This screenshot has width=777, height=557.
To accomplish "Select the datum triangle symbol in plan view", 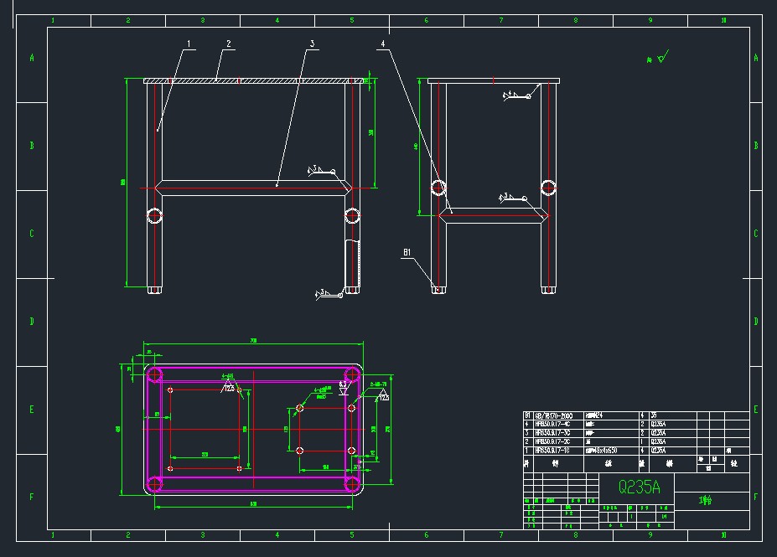I will pos(342,389).
